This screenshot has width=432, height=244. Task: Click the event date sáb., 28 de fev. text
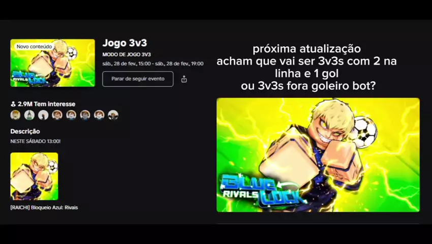pyautogui.click(x=153, y=64)
